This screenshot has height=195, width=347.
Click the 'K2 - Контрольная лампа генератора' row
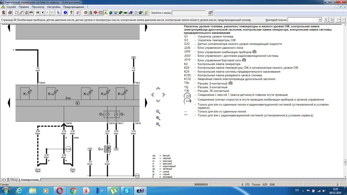click(212, 64)
